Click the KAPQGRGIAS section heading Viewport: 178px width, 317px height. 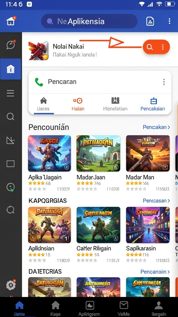[x=48, y=201]
